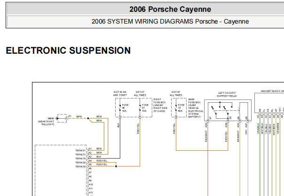The image size is (284, 196).
Task: Click the 'GRN/BLK' wire label under magnet block
Action: [x=258, y=129]
